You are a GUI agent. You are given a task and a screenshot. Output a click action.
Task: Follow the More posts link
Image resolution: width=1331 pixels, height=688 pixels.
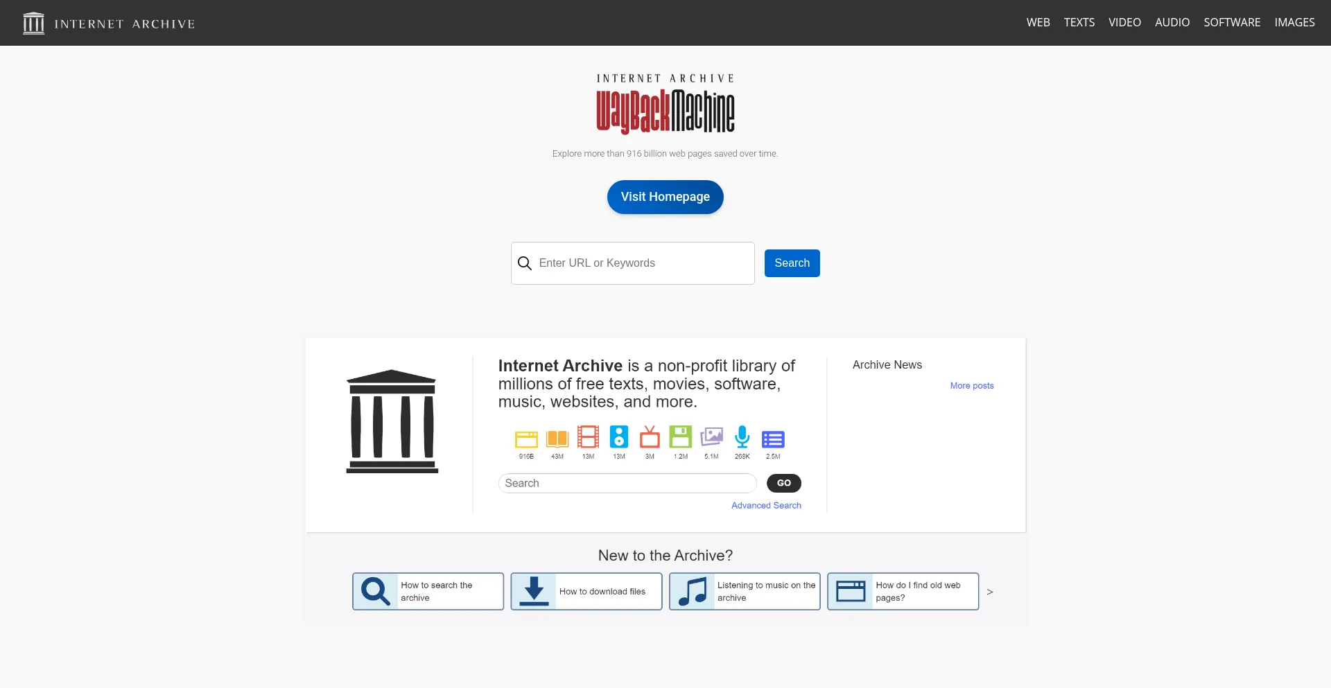pos(971,386)
